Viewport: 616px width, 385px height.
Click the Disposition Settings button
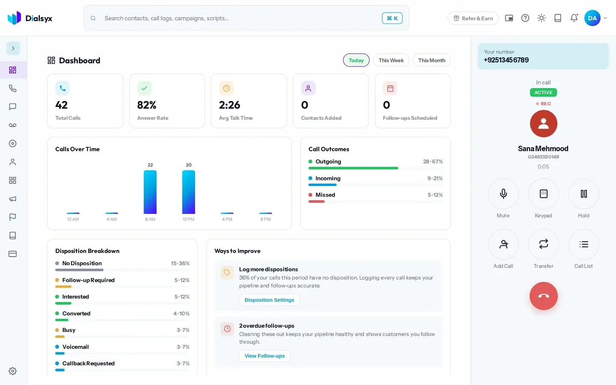click(269, 300)
